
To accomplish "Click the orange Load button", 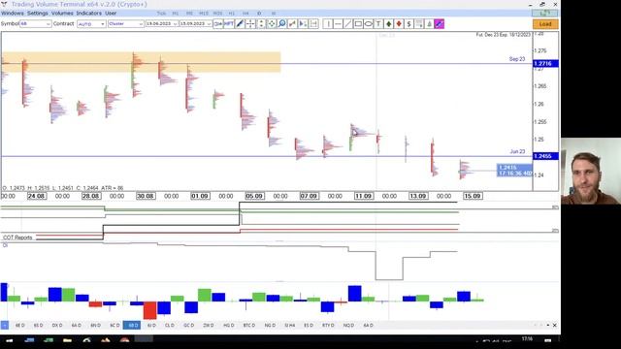I will point(545,23).
